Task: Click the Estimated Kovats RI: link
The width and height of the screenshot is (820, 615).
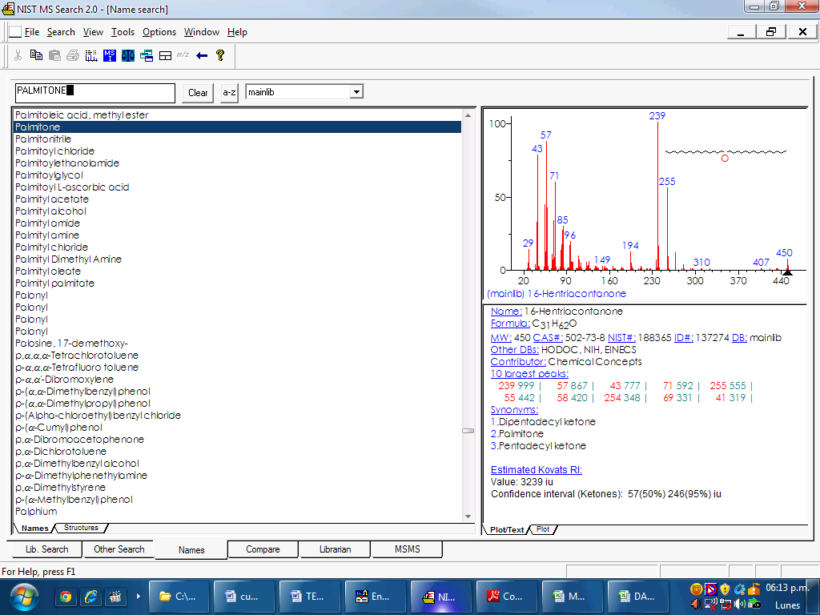Action: coord(536,469)
